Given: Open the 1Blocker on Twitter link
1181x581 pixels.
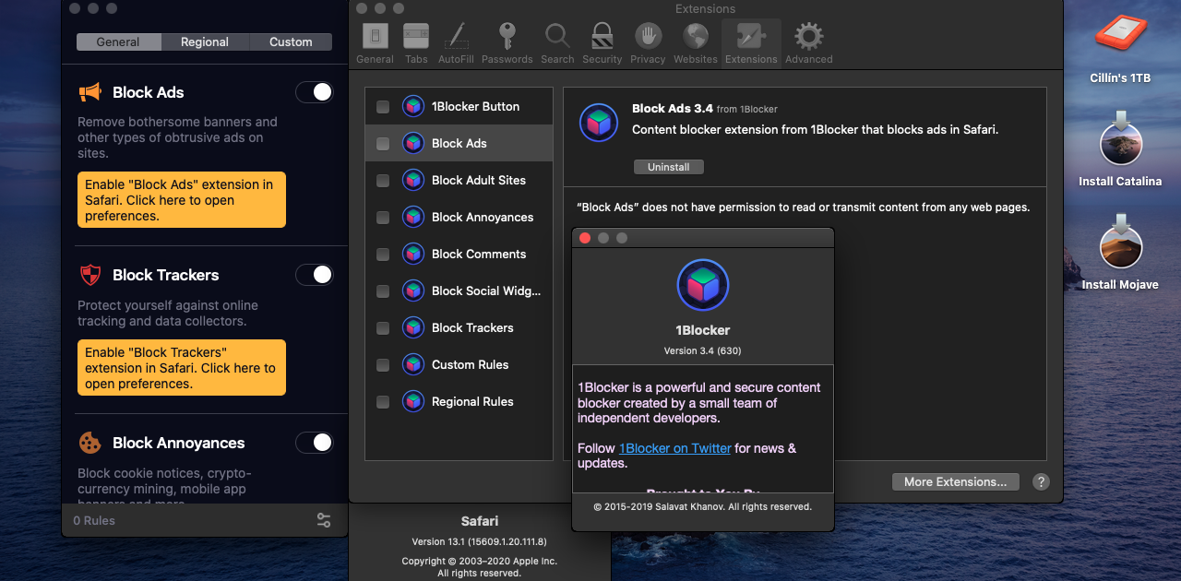Looking at the screenshot, I should tap(674, 448).
